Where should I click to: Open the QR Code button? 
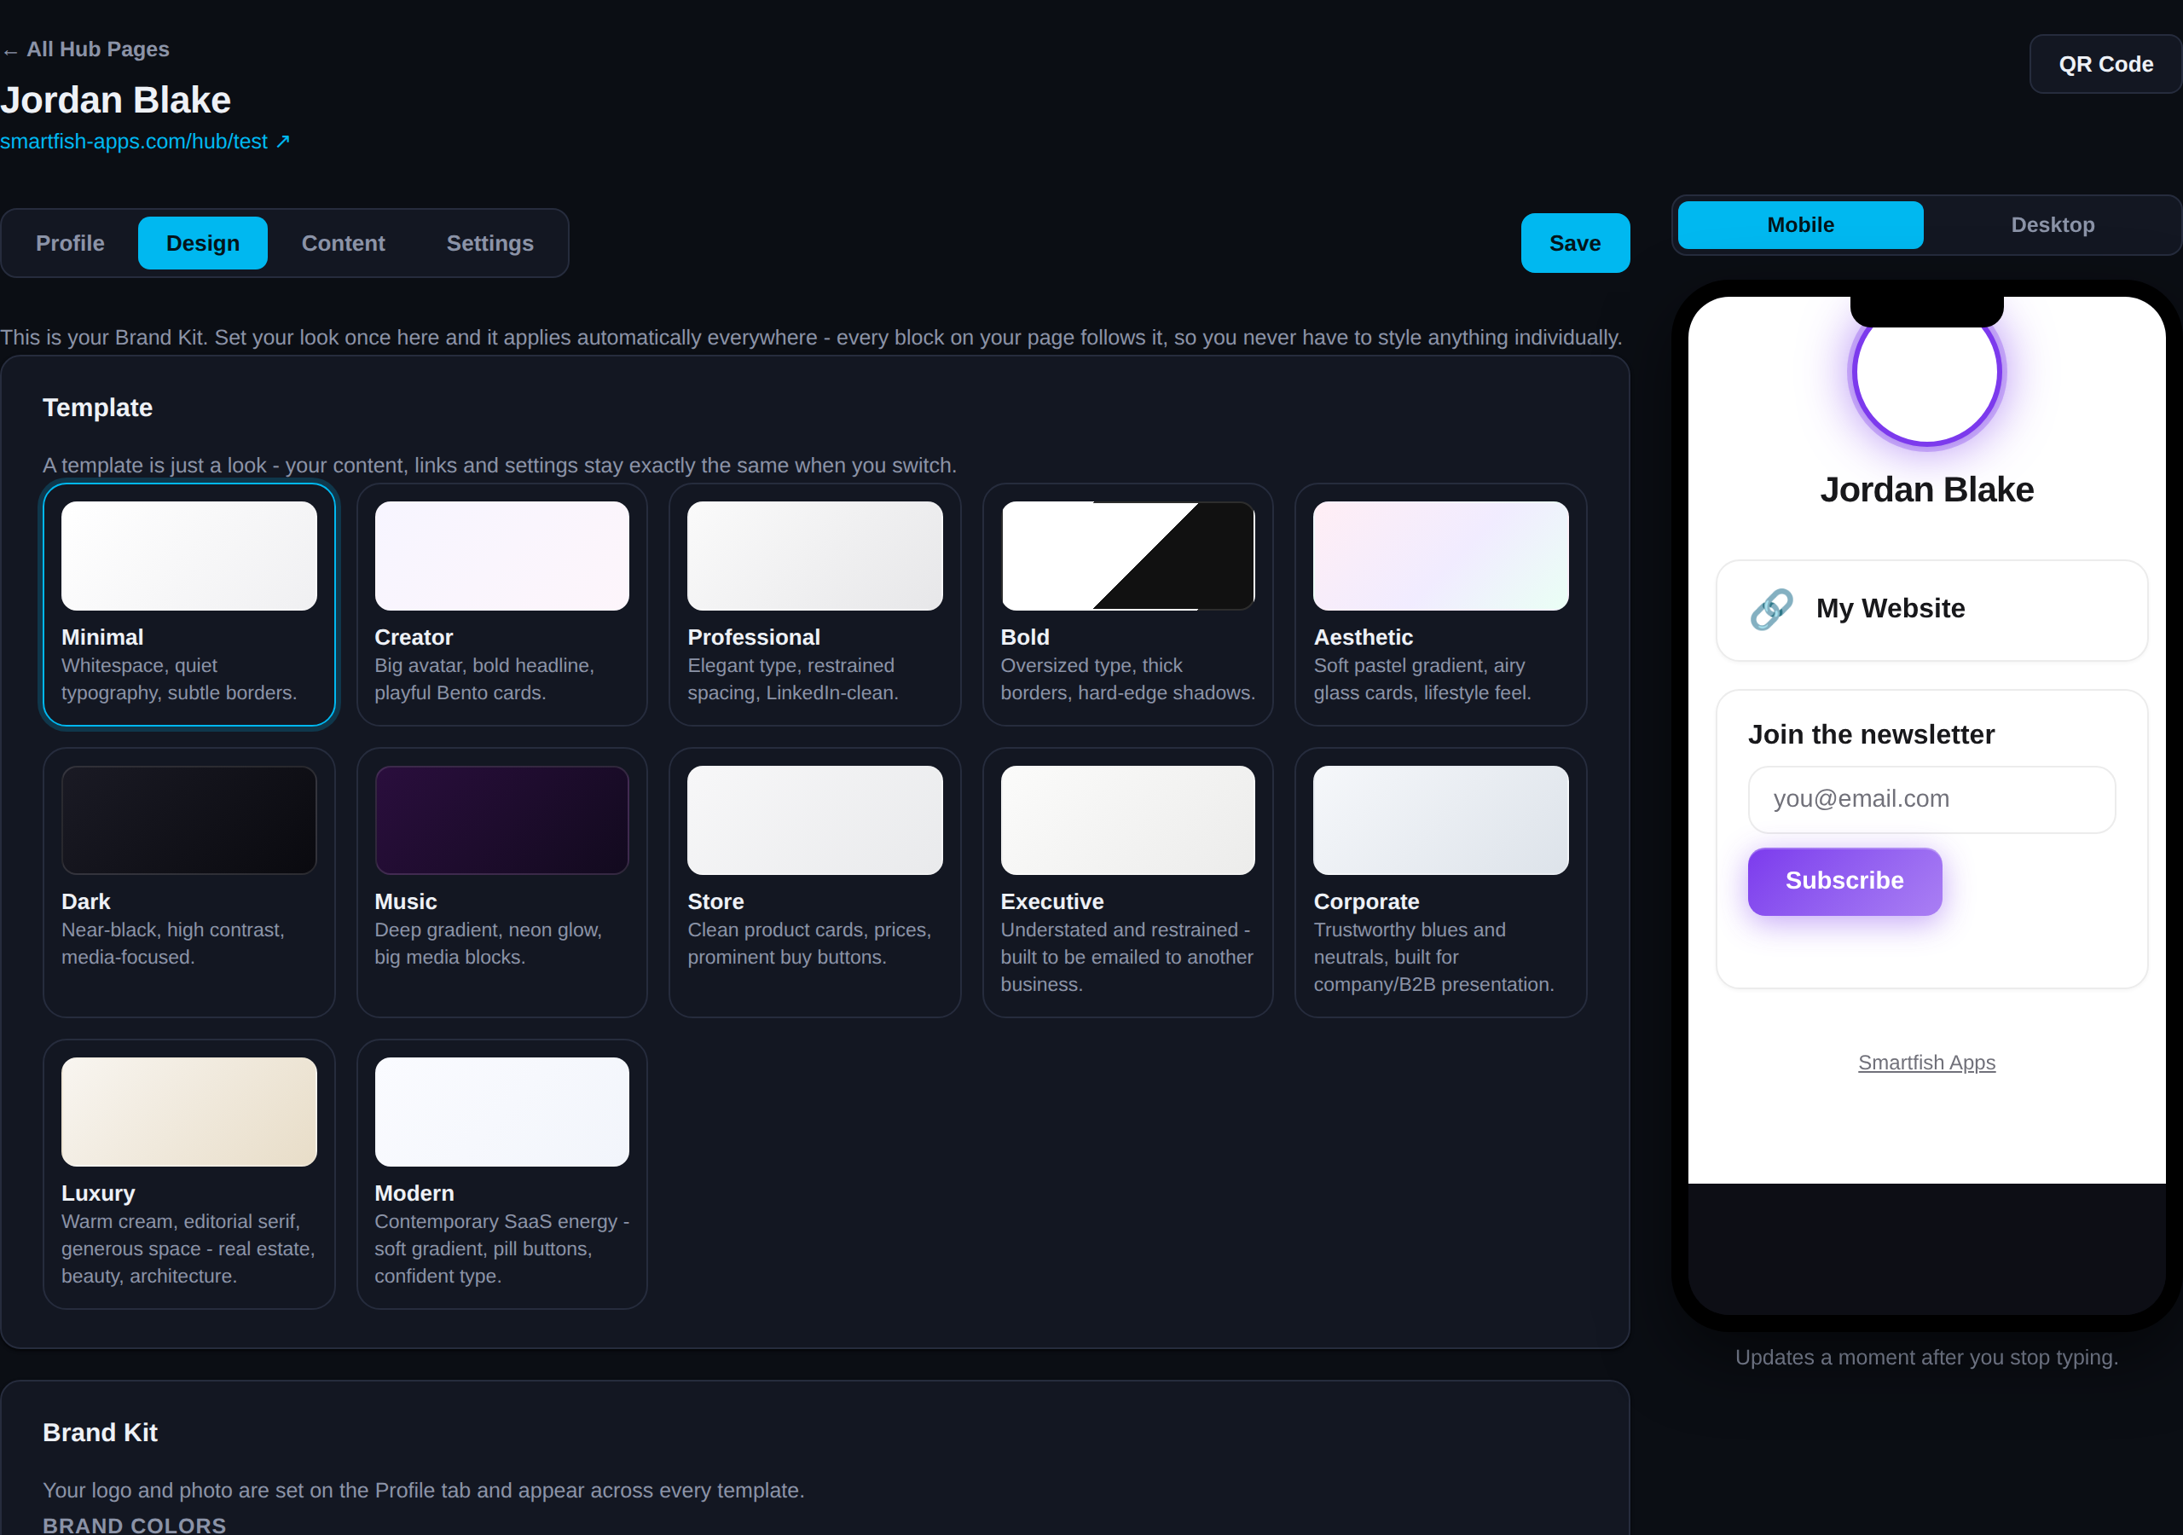pyautogui.click(x=2105, y=65)
